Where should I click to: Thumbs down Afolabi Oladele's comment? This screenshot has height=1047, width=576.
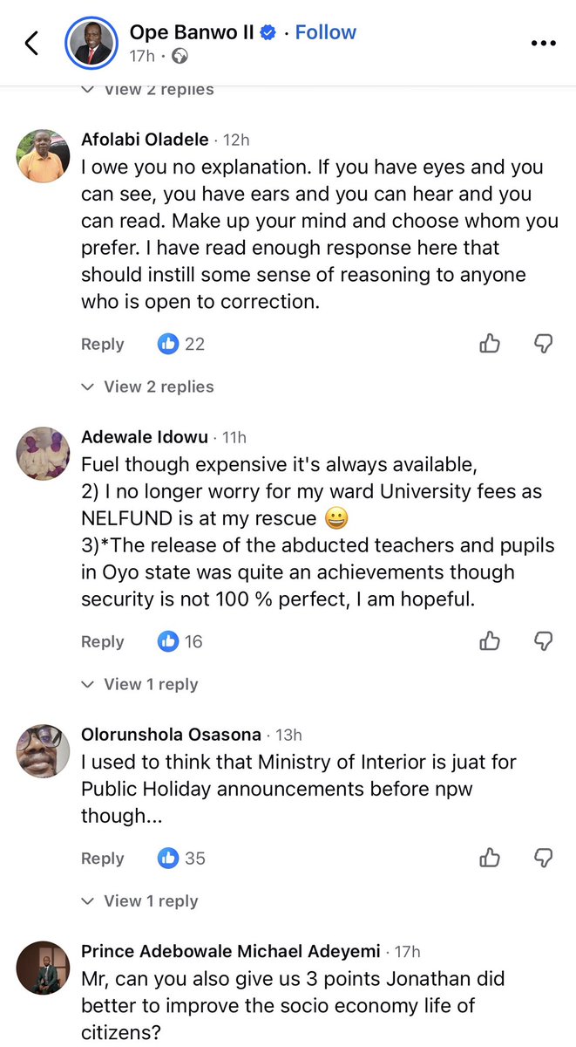[x=543, y=344]
